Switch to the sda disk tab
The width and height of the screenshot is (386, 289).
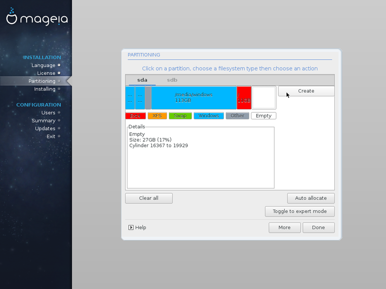point(142,80)
